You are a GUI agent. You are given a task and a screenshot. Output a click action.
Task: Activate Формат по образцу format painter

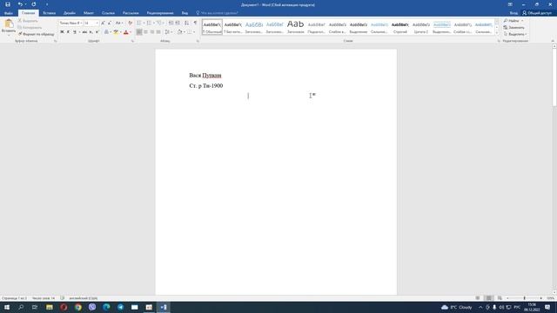pyautogui.click(x=37, y=34)
